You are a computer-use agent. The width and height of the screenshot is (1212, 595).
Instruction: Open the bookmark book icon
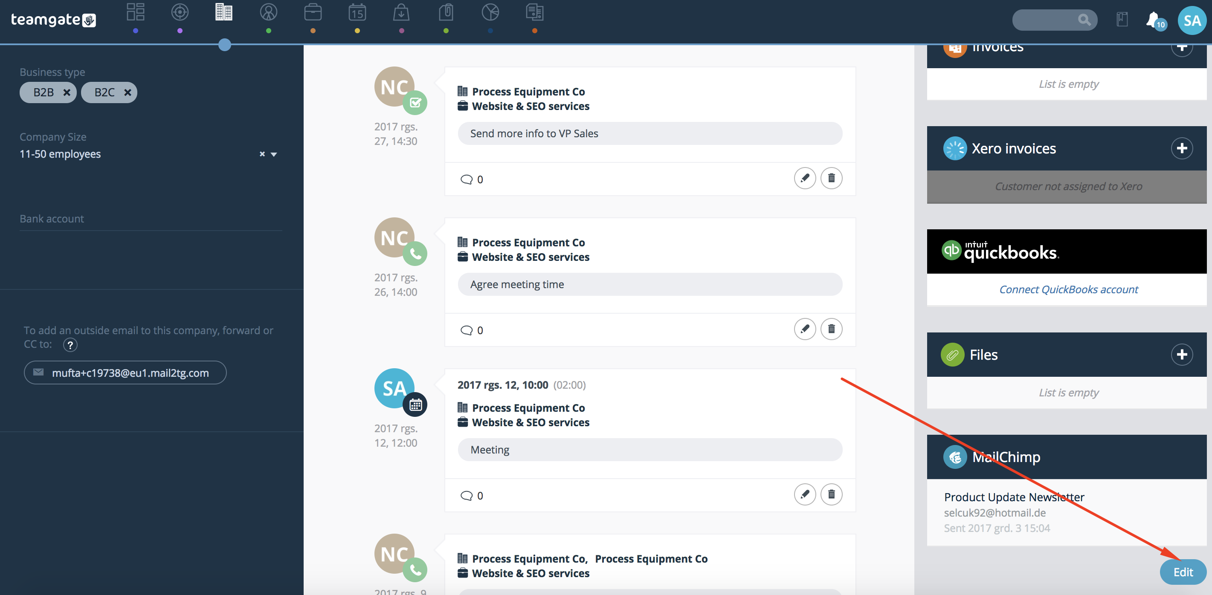click(x=1122, y=20)
